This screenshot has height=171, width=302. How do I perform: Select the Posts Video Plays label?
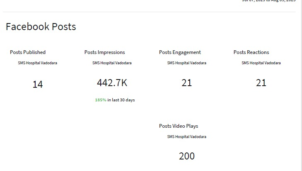(x=179, y=126)
